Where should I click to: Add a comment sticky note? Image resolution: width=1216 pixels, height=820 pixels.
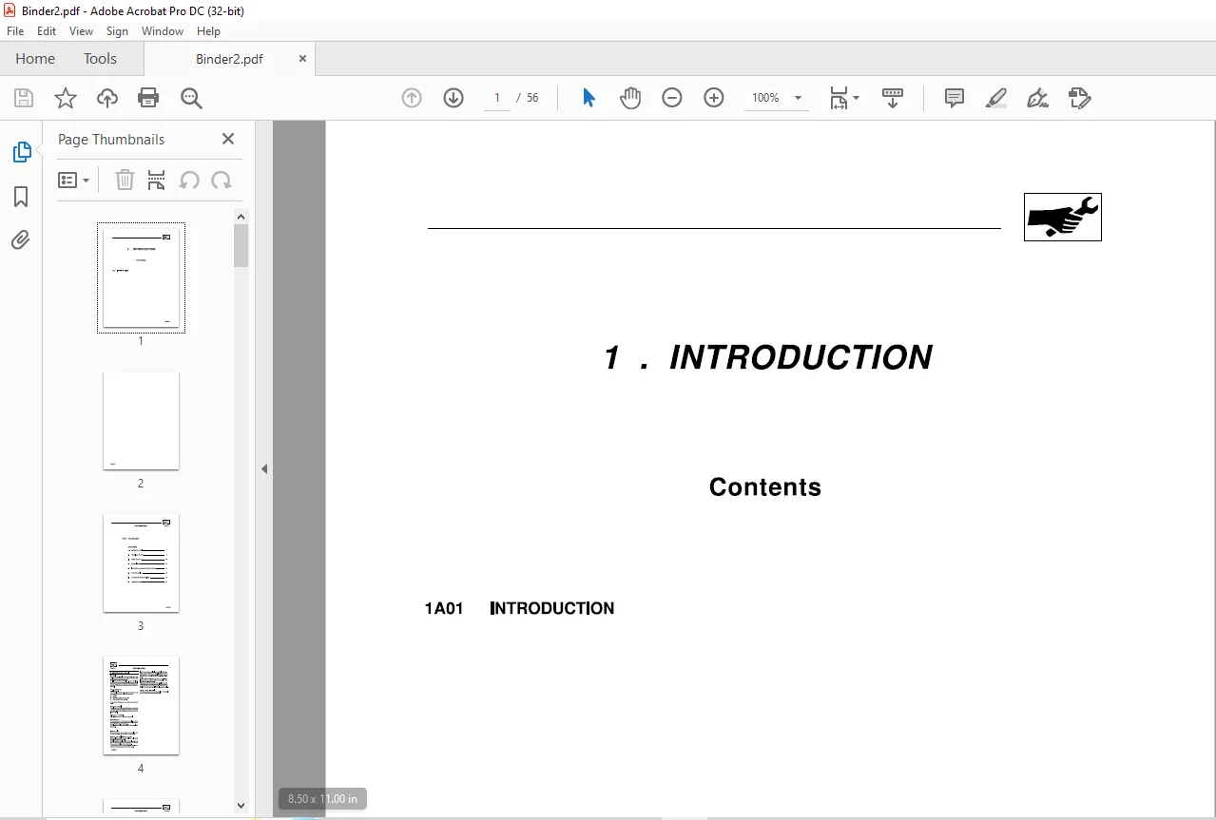coord(955,98)
